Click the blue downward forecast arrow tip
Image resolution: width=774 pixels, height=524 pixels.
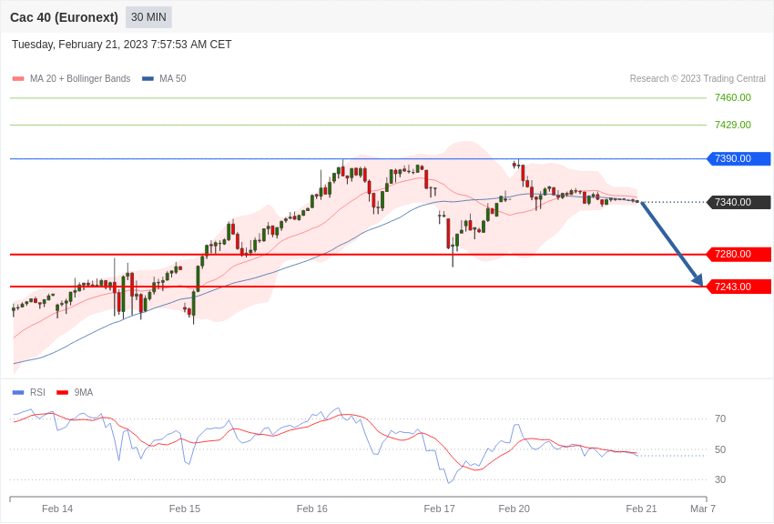coord(700,283)
